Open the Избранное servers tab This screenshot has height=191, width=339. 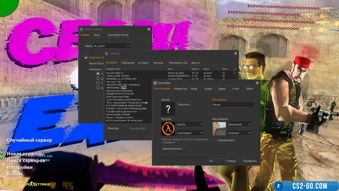pyautogui.click(x=128, y=63)
